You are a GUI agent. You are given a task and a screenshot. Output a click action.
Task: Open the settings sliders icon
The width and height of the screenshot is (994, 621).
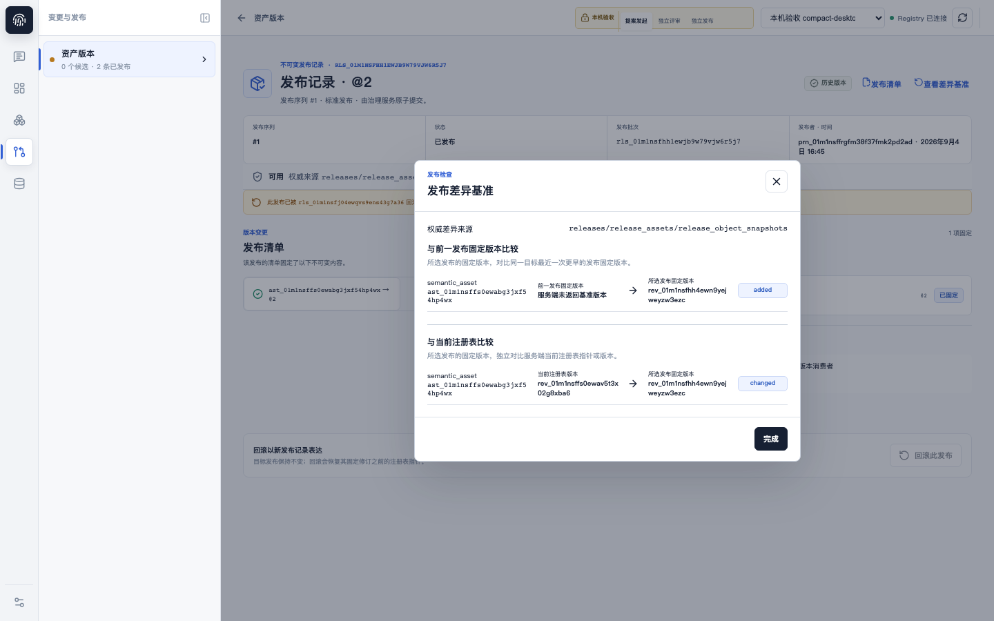coord(19,602)
